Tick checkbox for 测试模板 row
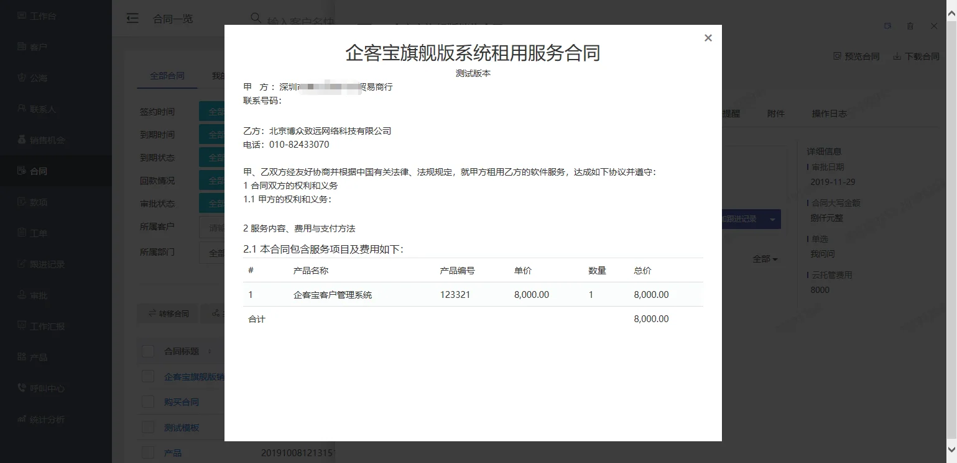The image size is (957, 463). (147, 428)
